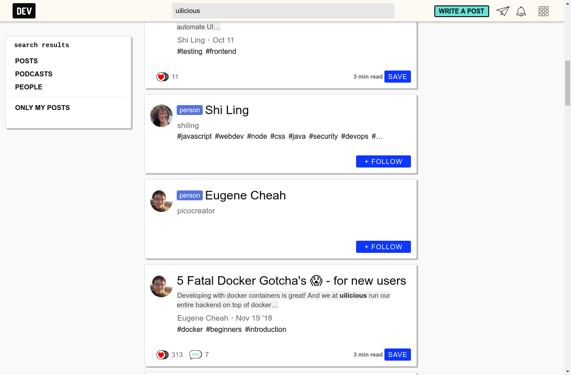Image resolution: width=571 pixels, height=375 pixels.
Task: Click heart reactions icon on Docker post
Action: click(162, 355)
